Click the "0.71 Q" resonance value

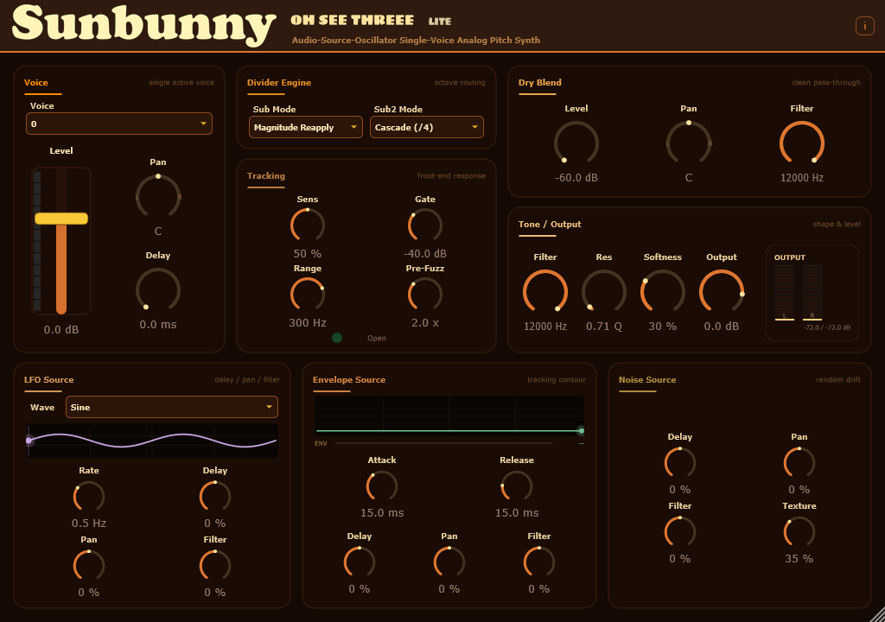coord(604,327)
